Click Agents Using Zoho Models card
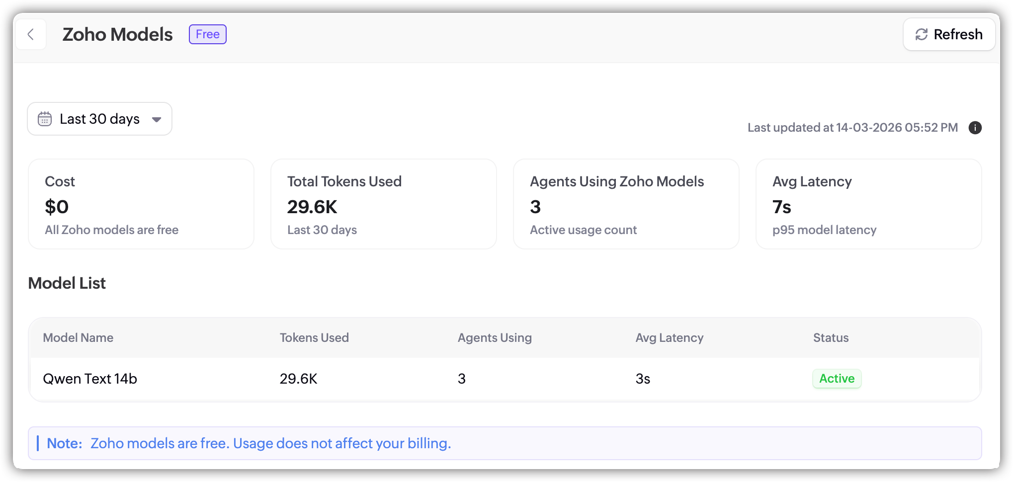1014x483 pixels. pyautogui.click(x=626, y=204)
